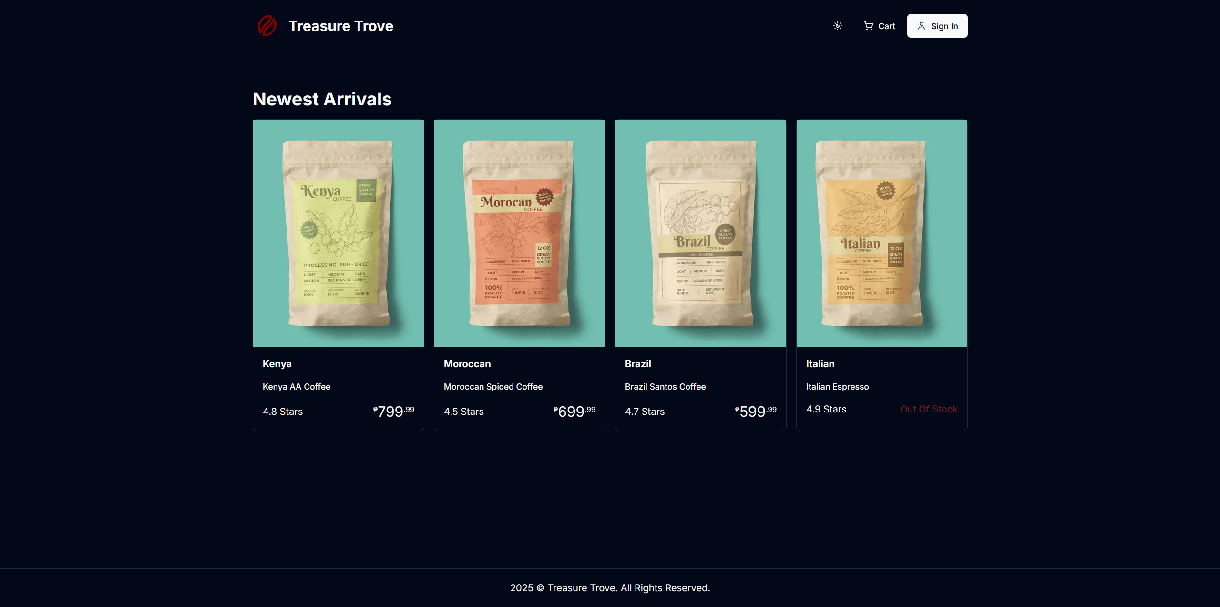This screenshot has width=1220, height=607.
Task: Select the Brazil product title
Action: (x=637, y=364)
